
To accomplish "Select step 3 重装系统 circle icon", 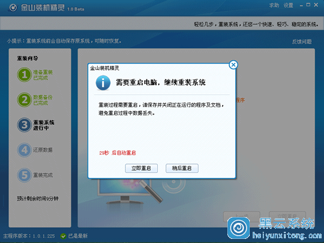I will tap(24, 125).
